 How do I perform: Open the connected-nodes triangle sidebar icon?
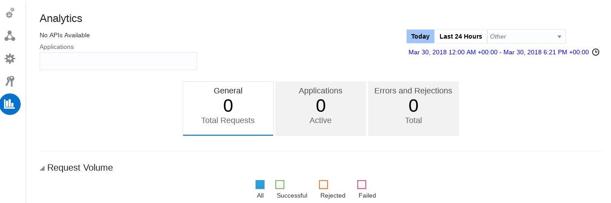point(10,36)
